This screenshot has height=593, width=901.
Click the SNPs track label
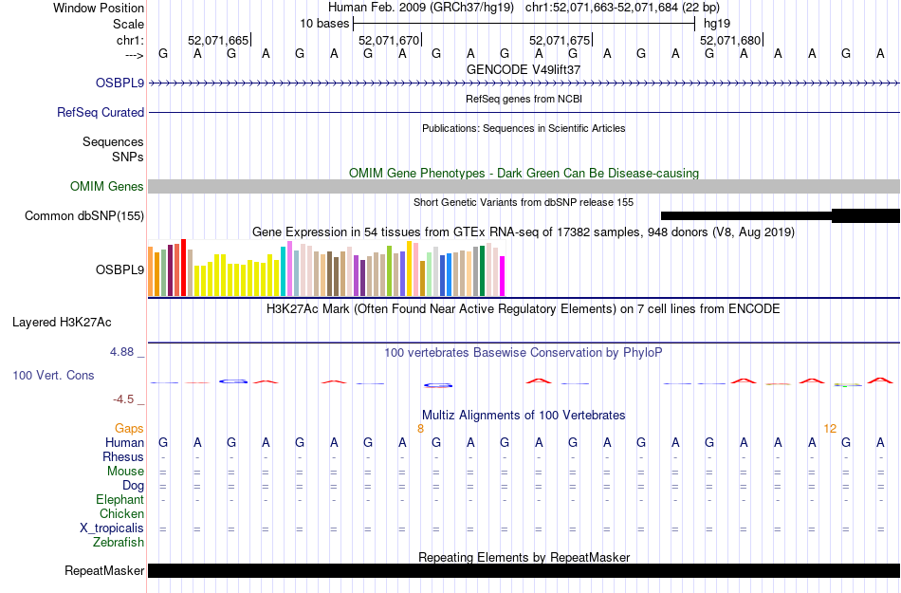pos(128,157)
